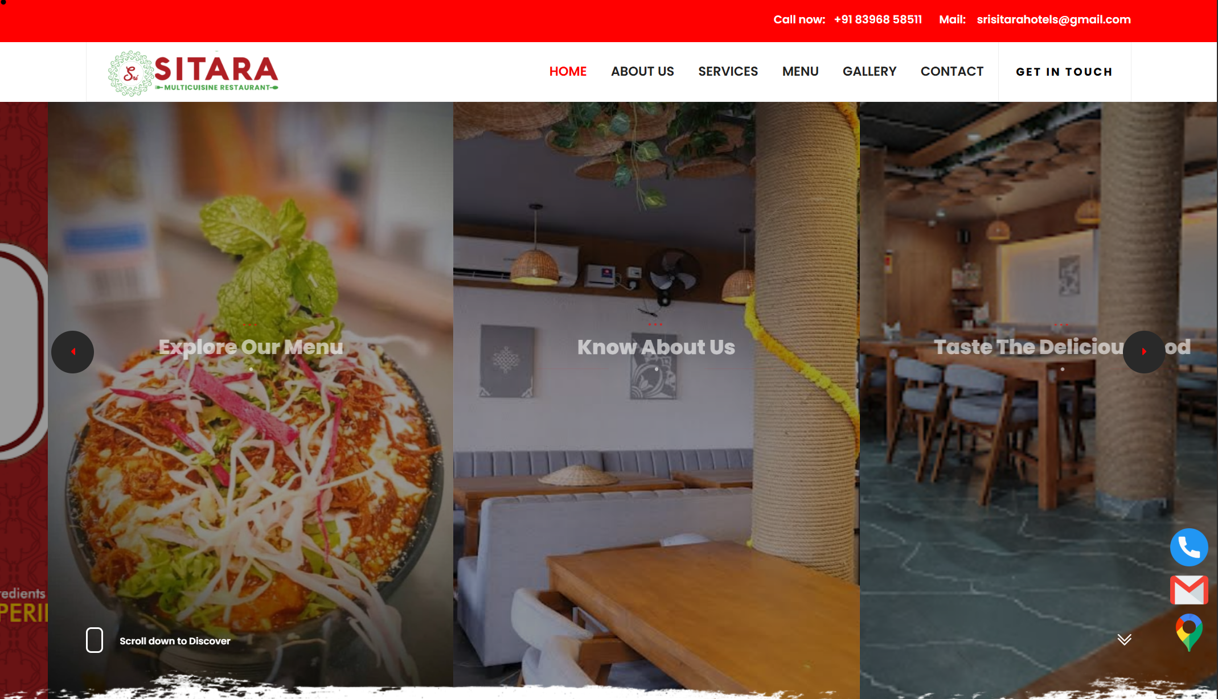The image size is (1218, 699).
Task: Open the HOME menu item
Action: (568, 72)
